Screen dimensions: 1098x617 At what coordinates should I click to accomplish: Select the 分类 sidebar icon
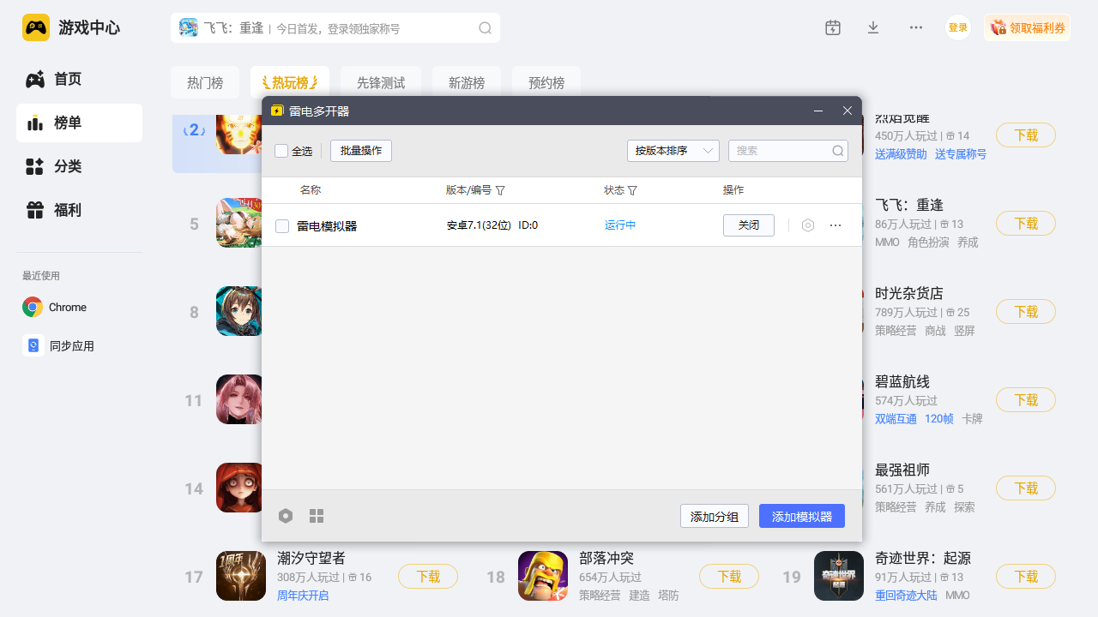tap(67, 166)
